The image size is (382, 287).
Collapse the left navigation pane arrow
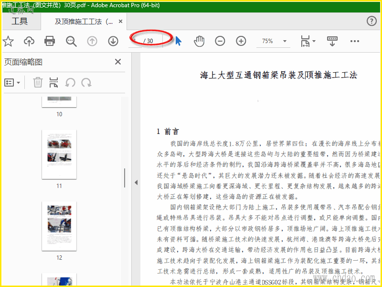(x=136, y=182)
